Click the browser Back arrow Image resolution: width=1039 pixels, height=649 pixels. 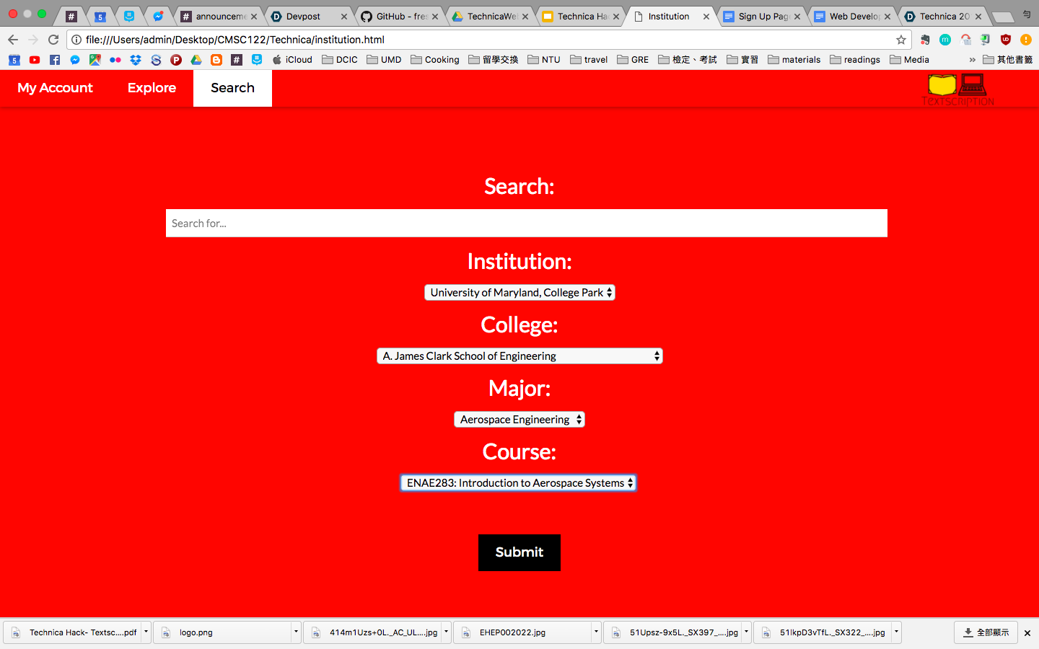(13, 40)
